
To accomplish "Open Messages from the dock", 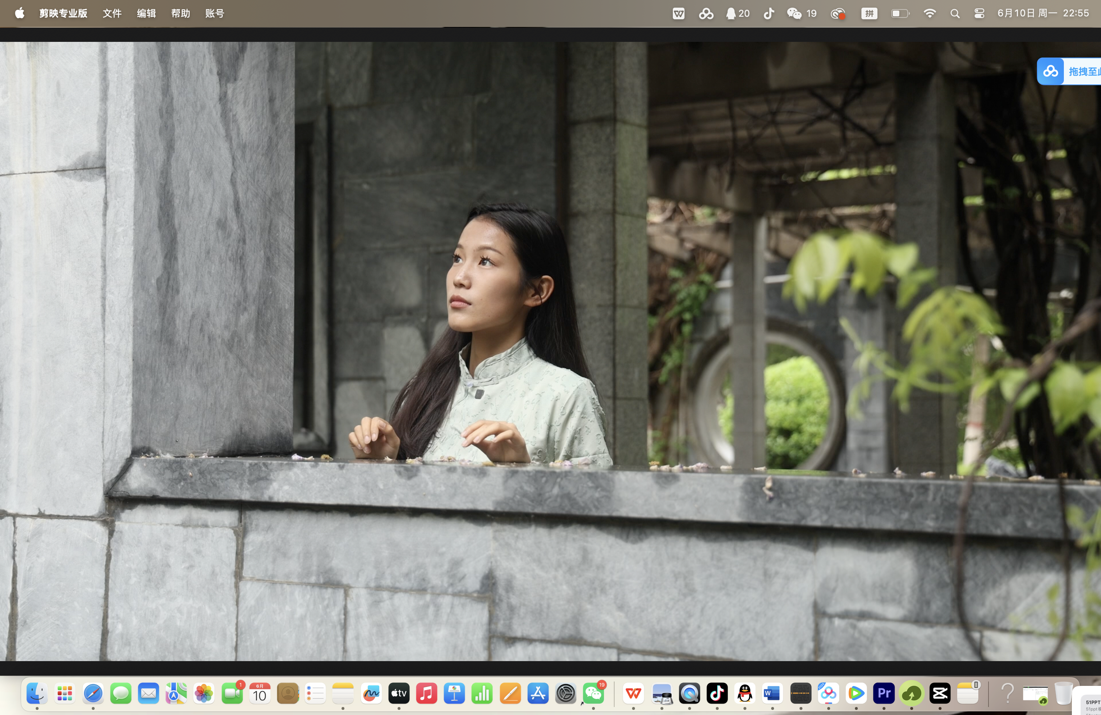I will point(121,694).
